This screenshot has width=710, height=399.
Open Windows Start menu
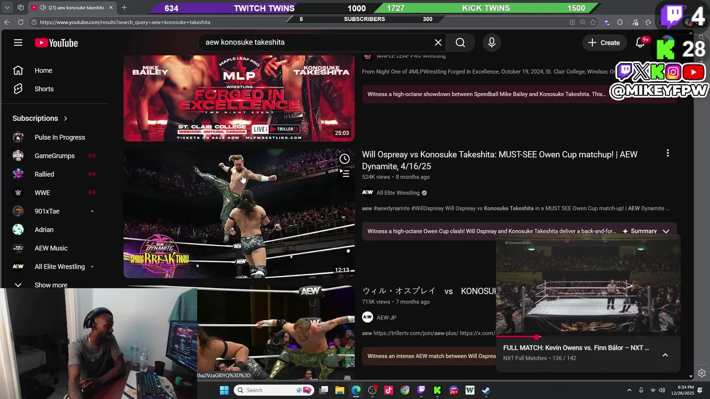224,390
